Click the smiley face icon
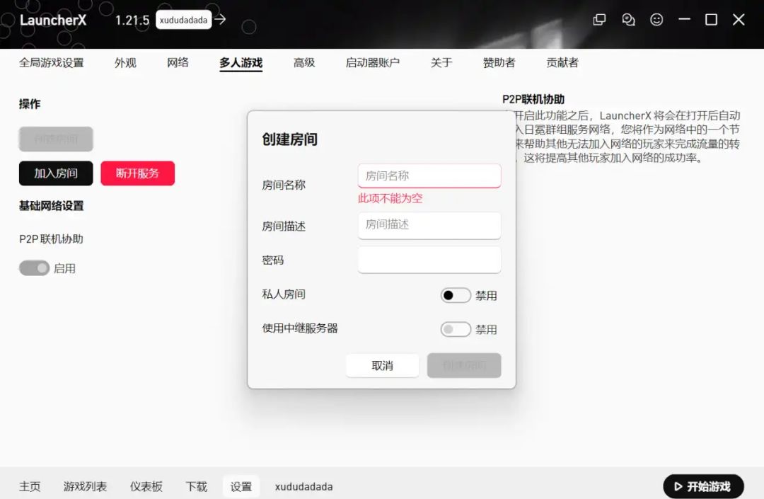Viewport: 764px width, 499px height. pos(656,20)
